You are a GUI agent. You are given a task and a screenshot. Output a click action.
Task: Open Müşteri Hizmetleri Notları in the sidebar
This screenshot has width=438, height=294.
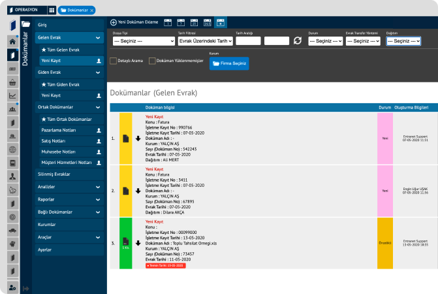tap(71, 163)
